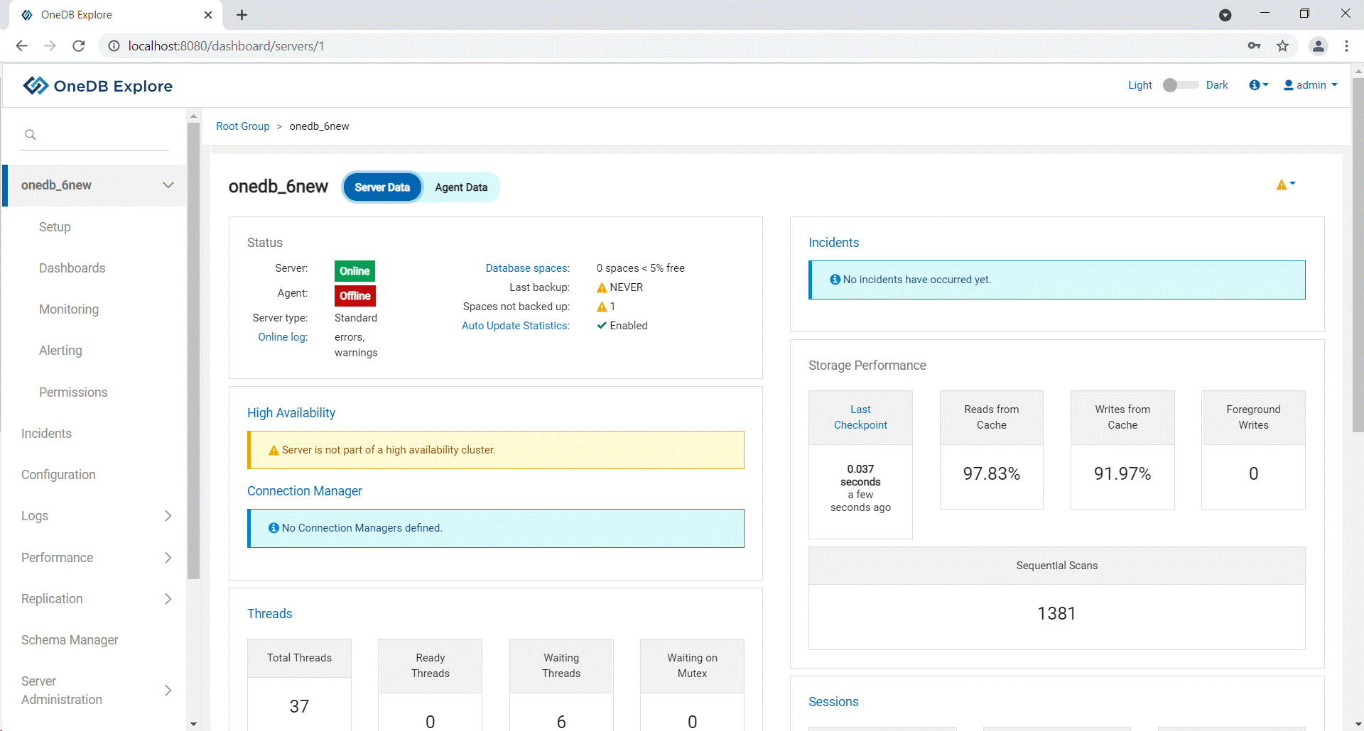Switch to Agent Data view
The width and height of the screenshot is (1364, 731).
pos(461,187)
